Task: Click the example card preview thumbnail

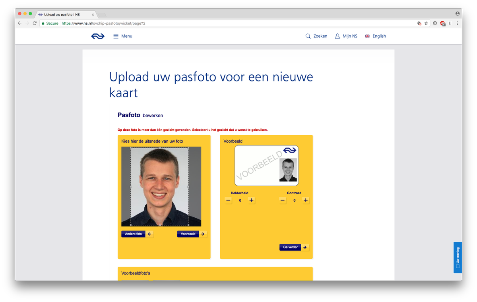Action: (266, 166)
